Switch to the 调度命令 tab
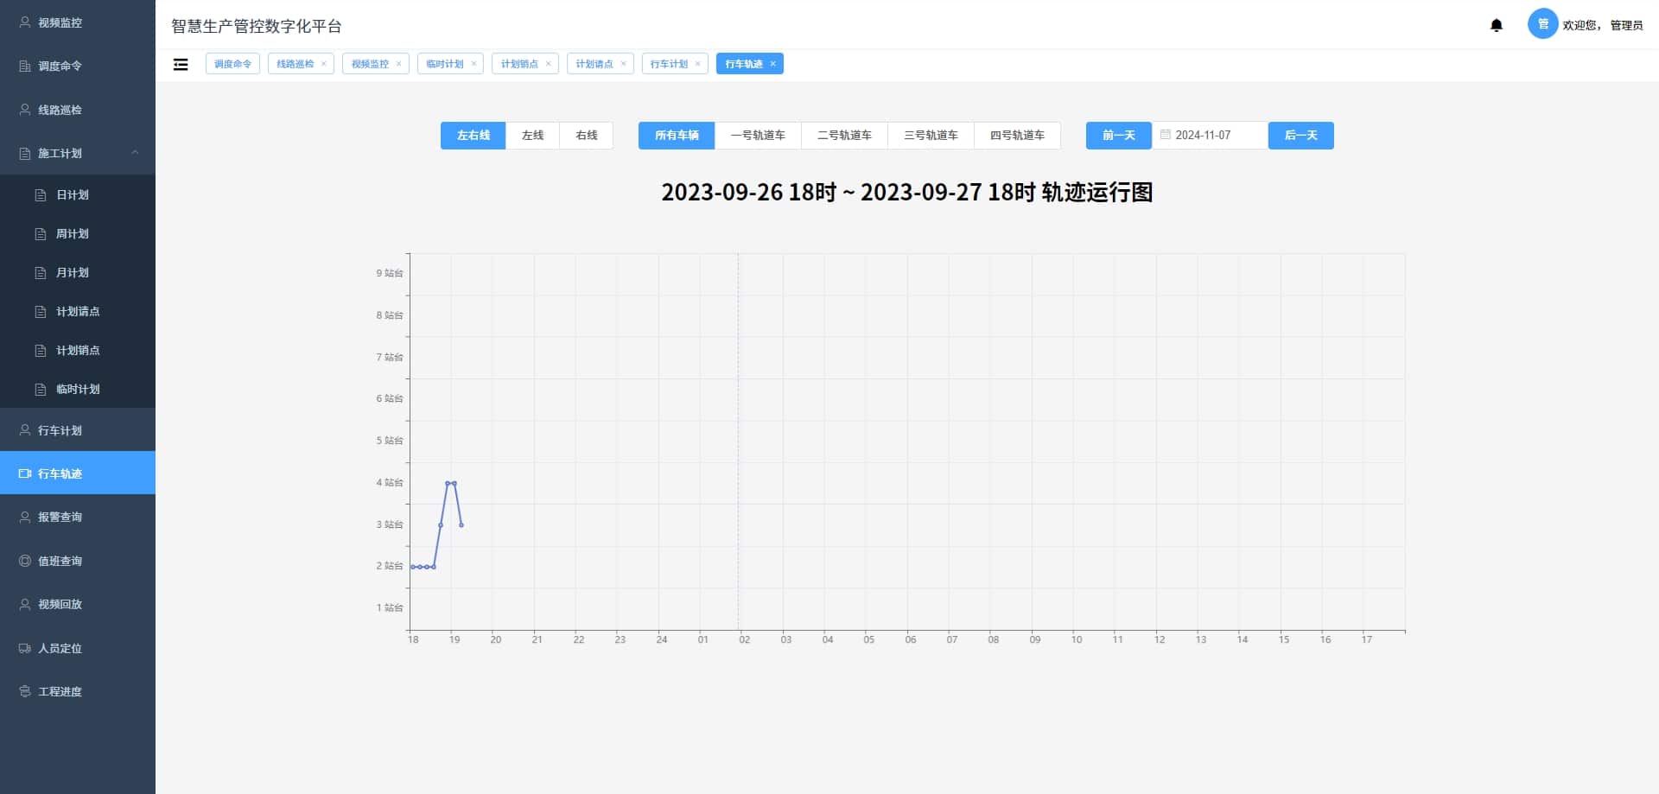Viewport: 1659px width, 794px height. [232, 64]
